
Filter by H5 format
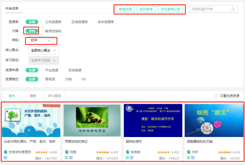84,79
